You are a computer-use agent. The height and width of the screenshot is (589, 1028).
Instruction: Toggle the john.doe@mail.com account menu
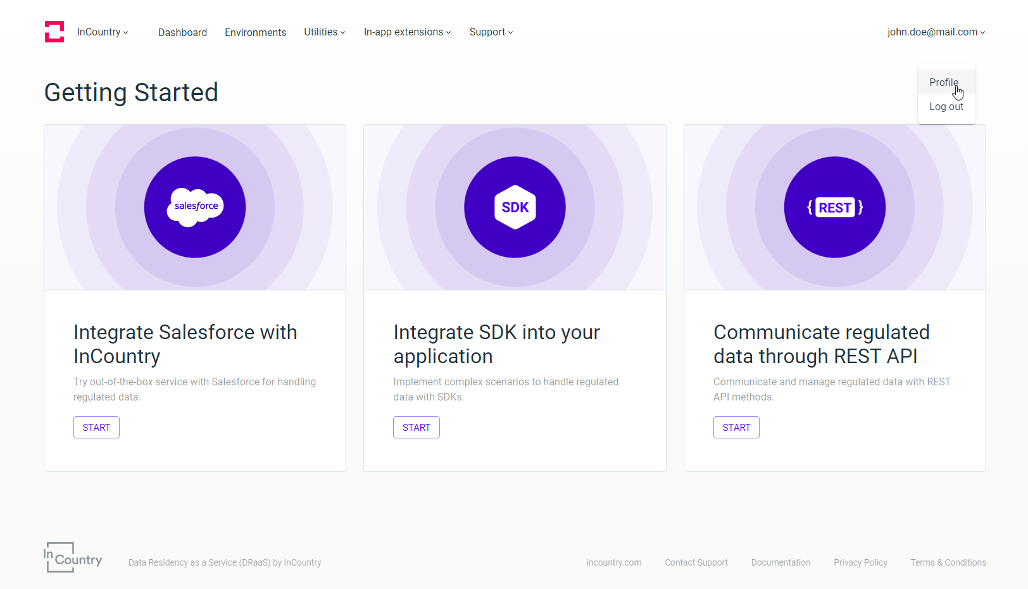click(936, 32)
